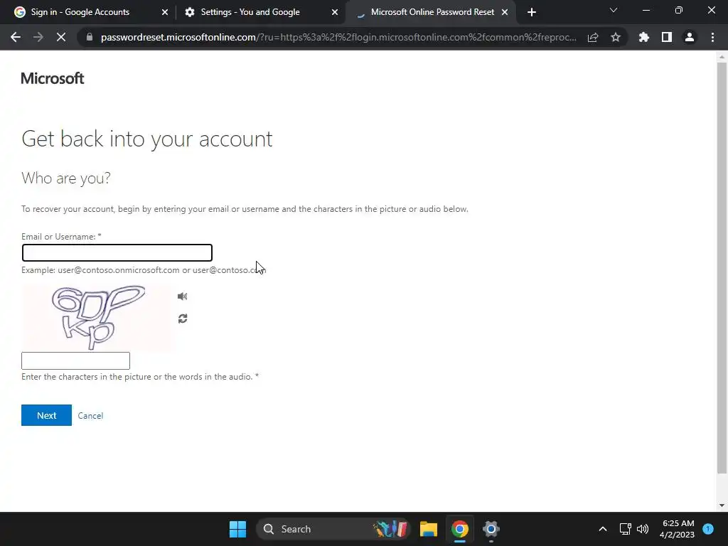Image resolution: width=728 pixels, height=546 pixels.
Task: Open the clock showing 6:25 AM
Action: [677, 529]
